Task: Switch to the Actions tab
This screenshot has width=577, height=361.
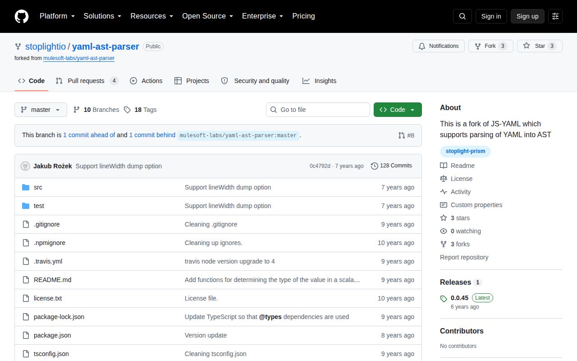Action: [x=146, y=81]
